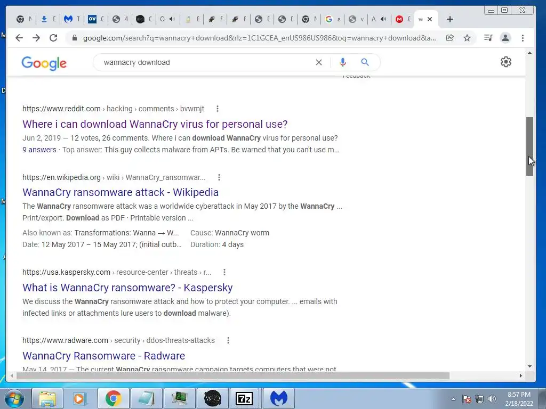
Task: Open the Action Center flag icon
Action: (467, 399)
